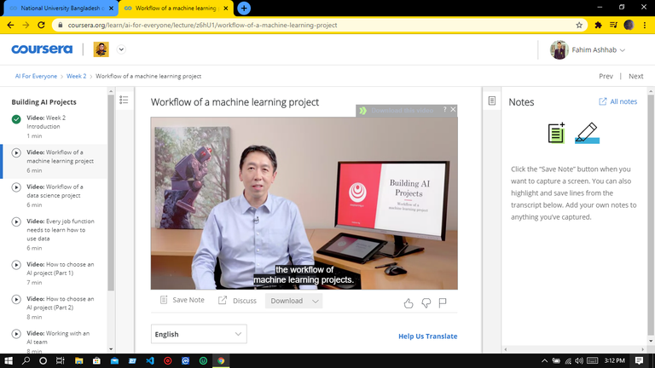Open the All notes link

(617, 101)
